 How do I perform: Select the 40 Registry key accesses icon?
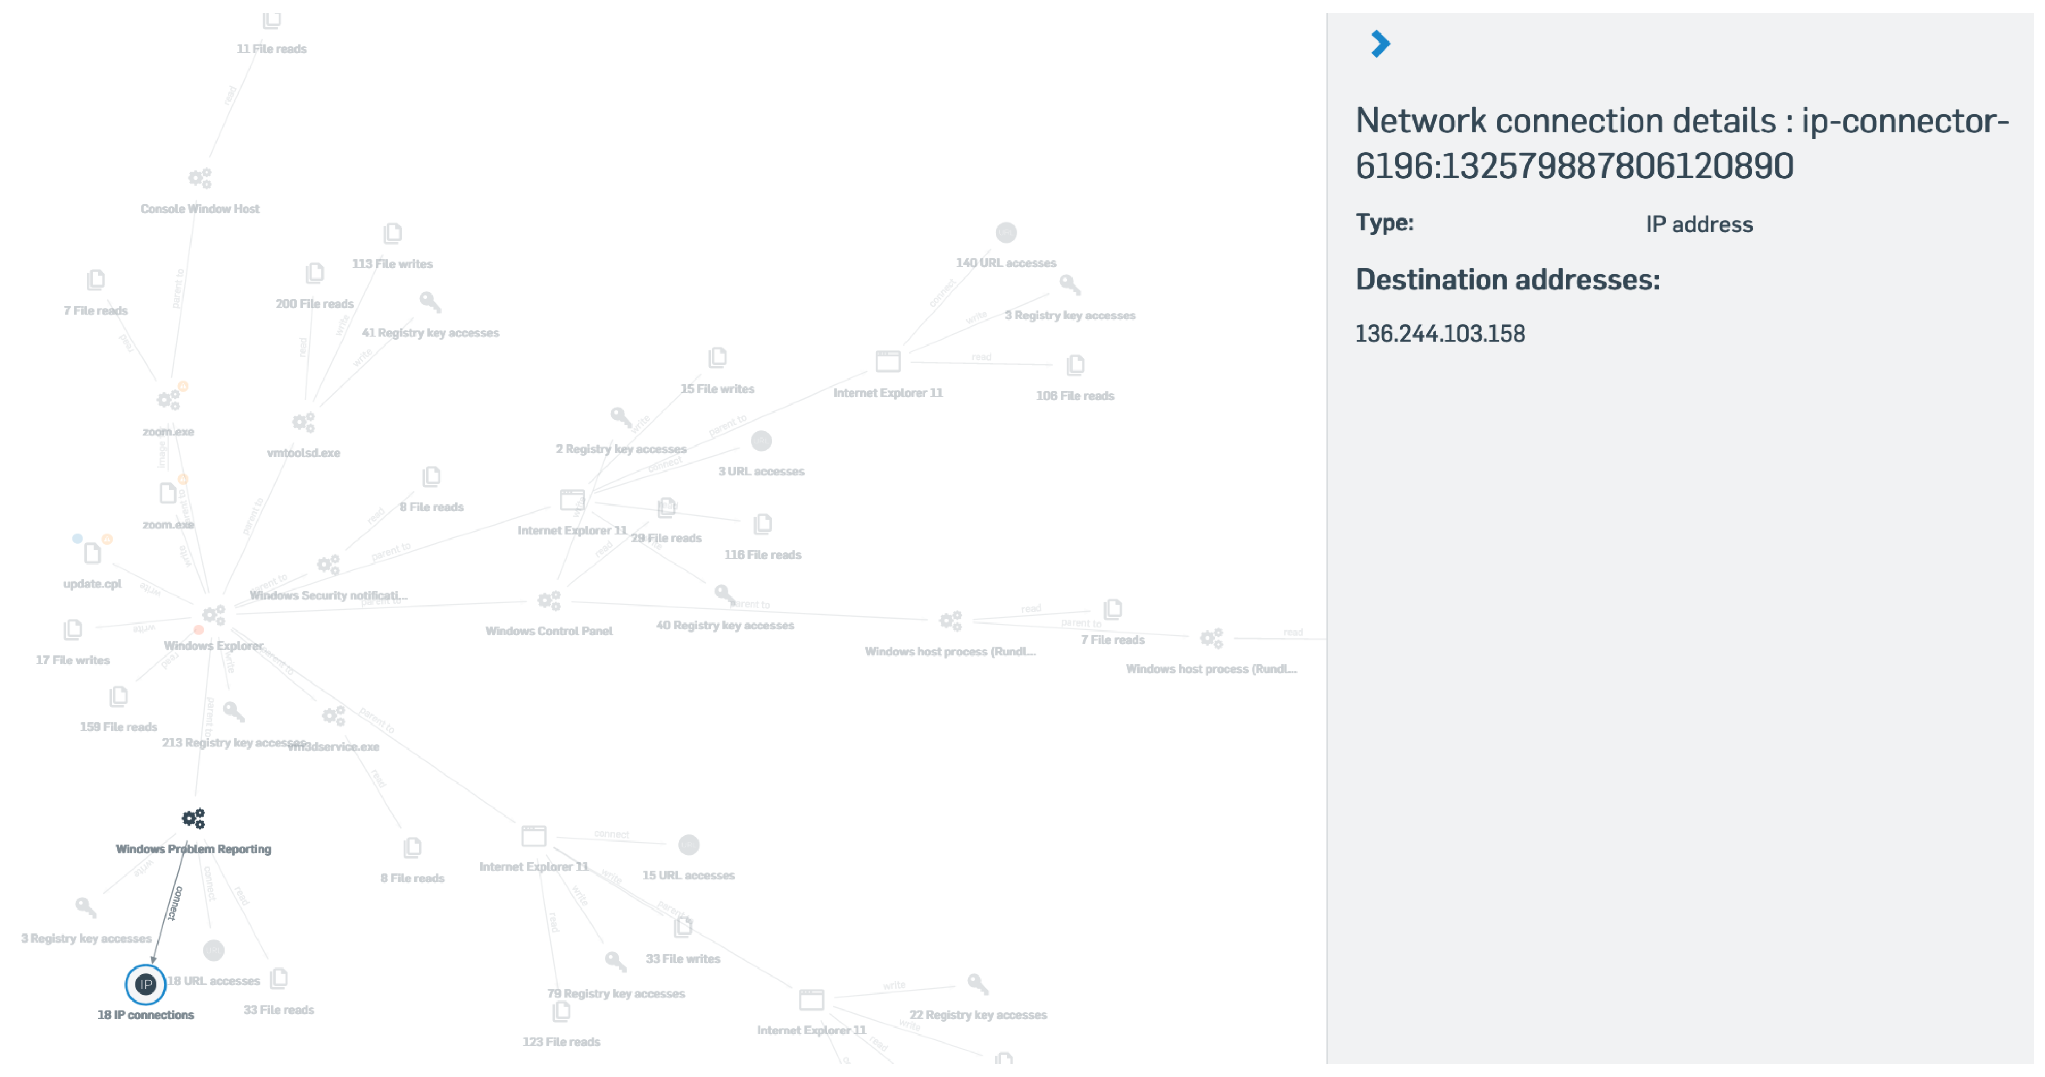click(724, 594)
